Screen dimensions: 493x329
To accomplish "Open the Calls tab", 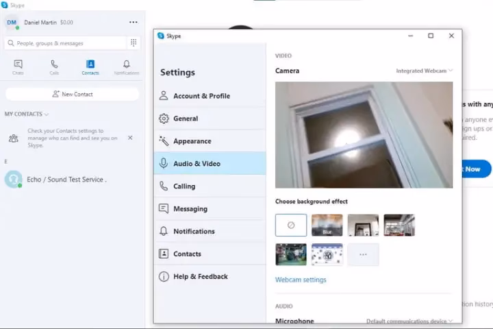I will (x=54, y=67).
